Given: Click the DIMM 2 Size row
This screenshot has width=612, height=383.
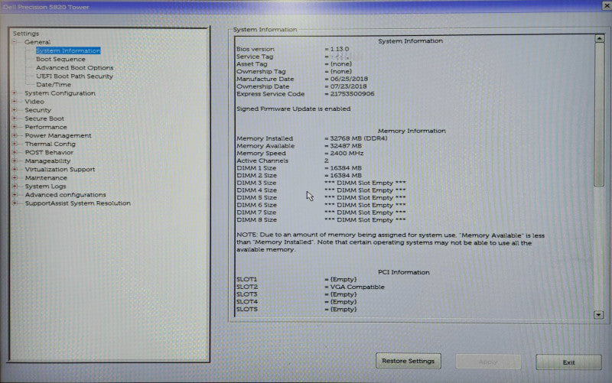Looking at the screenshot, I should 299,176.
